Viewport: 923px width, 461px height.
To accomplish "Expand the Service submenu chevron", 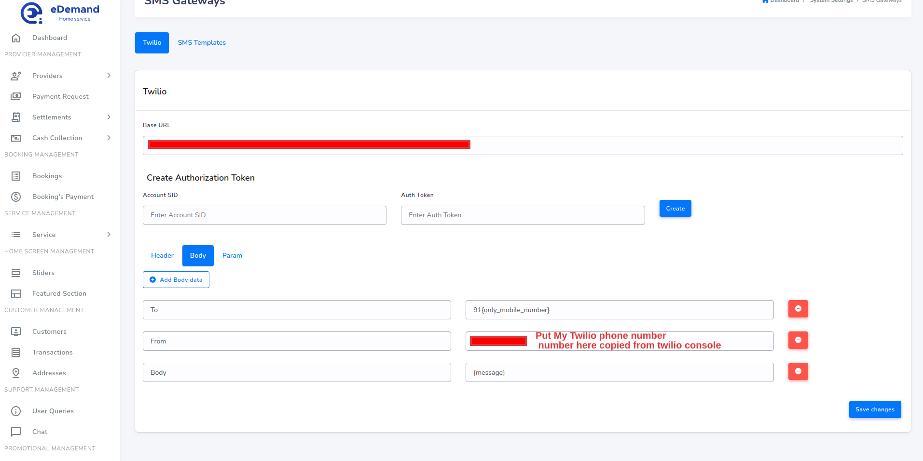I will point(109,235).
